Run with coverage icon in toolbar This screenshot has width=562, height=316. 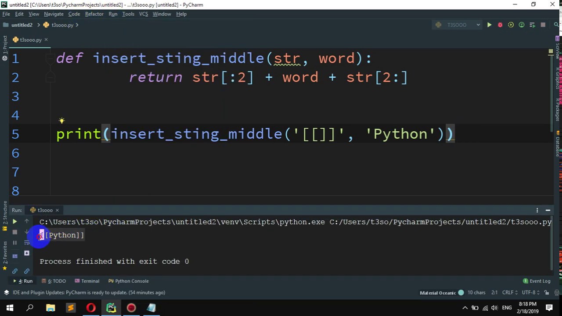tap(511, 25)
